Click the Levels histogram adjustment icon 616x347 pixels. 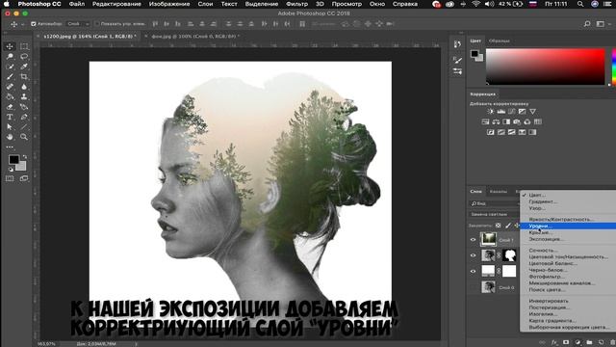tap(501, 112)
